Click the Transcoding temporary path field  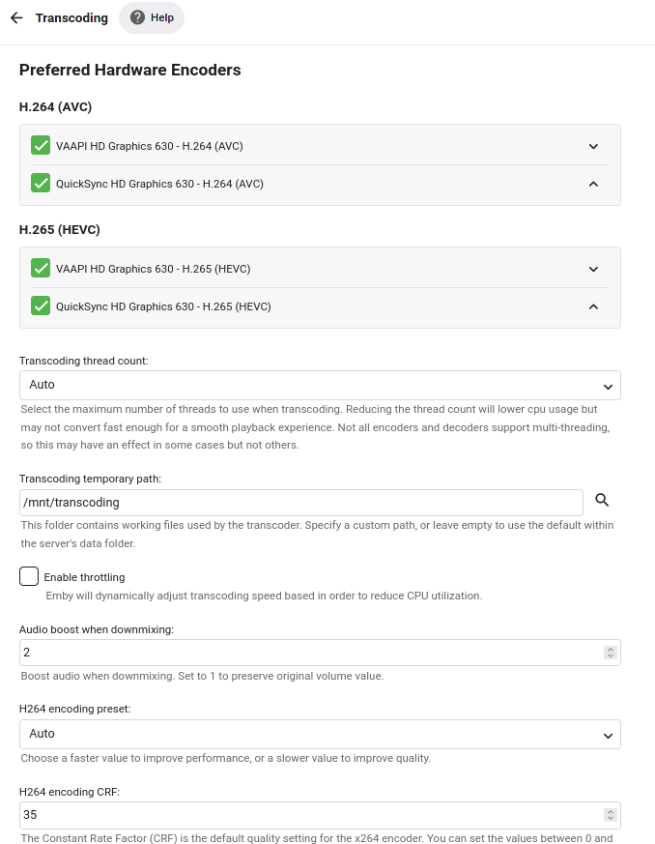(300, 503)
